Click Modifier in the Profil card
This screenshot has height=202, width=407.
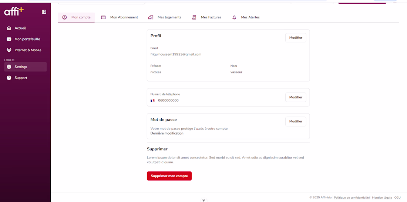(x=296, y=38)
